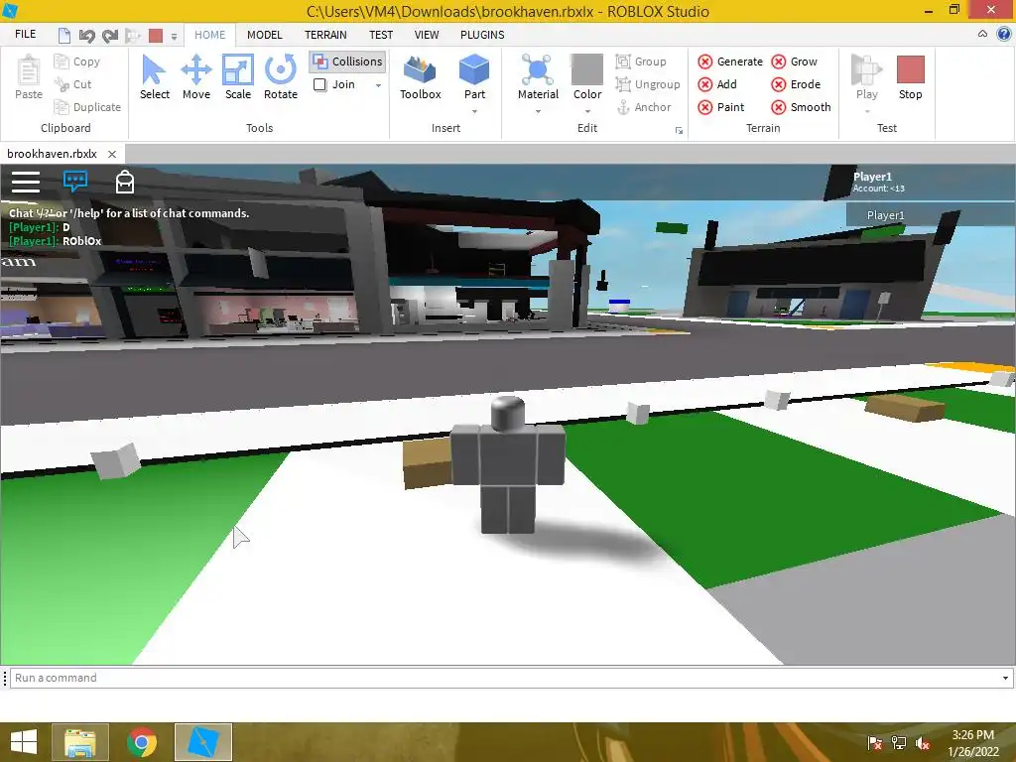The height and width of the screenshot is (762, 1016).
Task: Toggle the Collisions option
Action: pyautogui.click(x=347, y=62)
